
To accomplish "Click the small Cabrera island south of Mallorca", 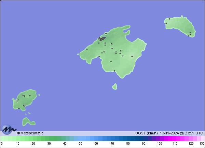I will 115,87.
